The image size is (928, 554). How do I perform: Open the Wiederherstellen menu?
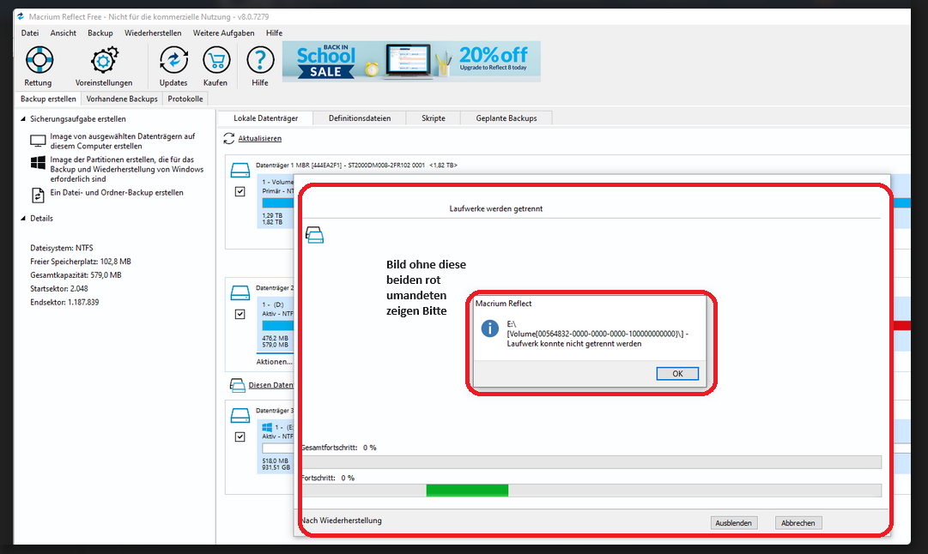[153, 33]
